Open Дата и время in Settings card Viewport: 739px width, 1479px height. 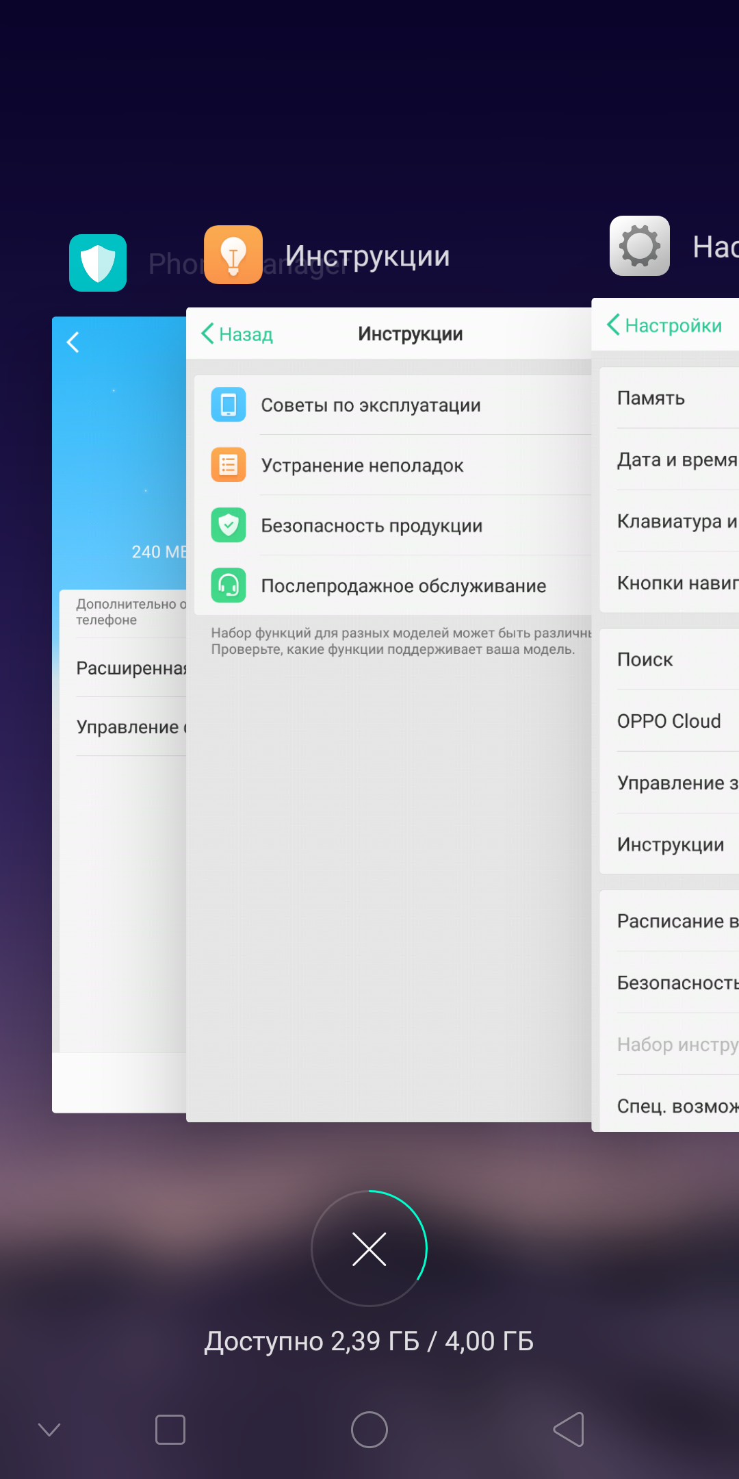coord(669,459)
